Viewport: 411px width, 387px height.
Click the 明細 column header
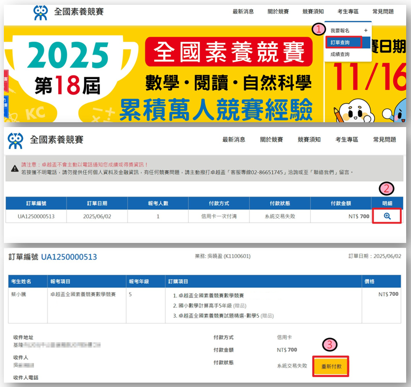click(x=387, y=203)
